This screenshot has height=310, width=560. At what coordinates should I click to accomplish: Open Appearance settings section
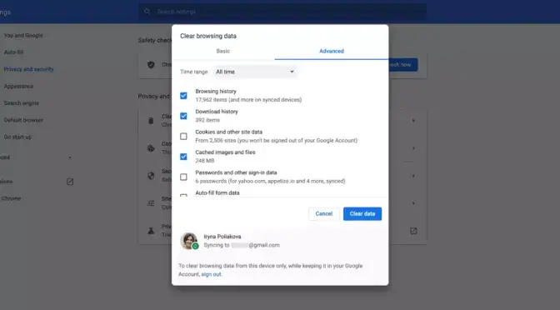tap(18, 86)
